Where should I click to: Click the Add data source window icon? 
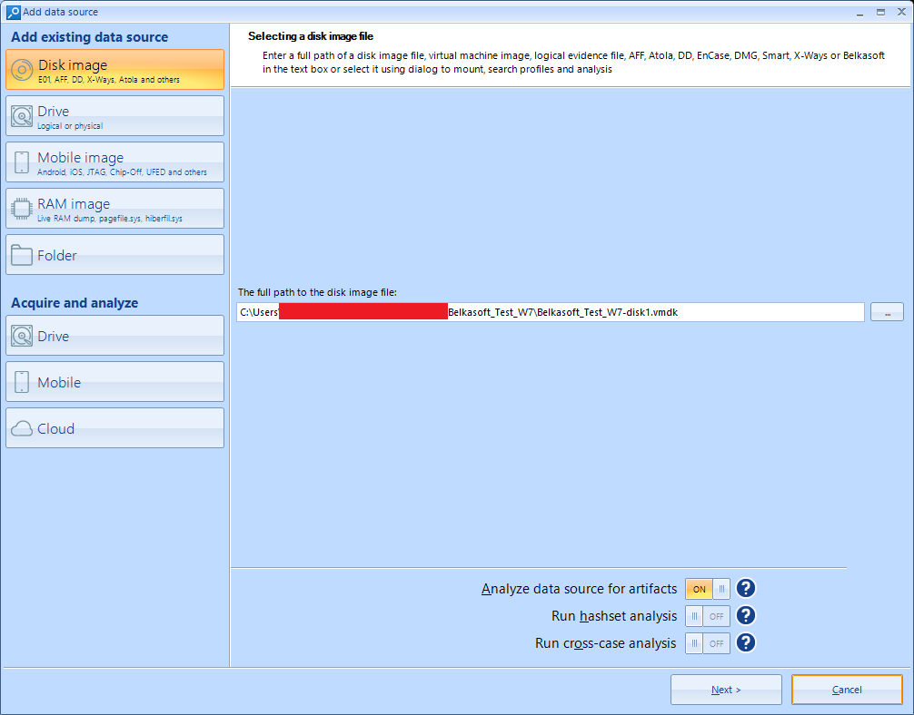[x=13, y=12]
